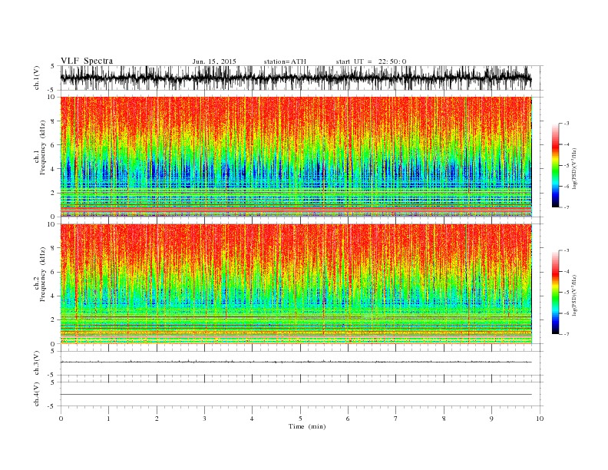Click the ch.2 spectrogram color scale bar
Viewport: 608px width, 470px height.
click(x=555, y=293)
